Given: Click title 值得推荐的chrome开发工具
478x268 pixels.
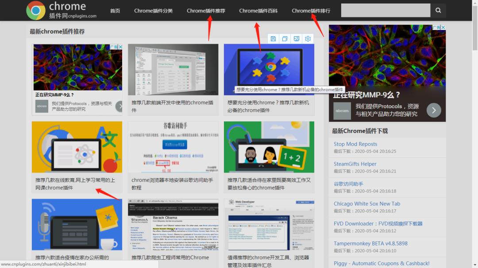Looking at the screenshot, I should (x=268, y=261).
